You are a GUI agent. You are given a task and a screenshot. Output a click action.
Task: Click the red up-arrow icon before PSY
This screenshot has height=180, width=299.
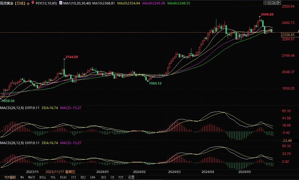[x=33, y=3]
